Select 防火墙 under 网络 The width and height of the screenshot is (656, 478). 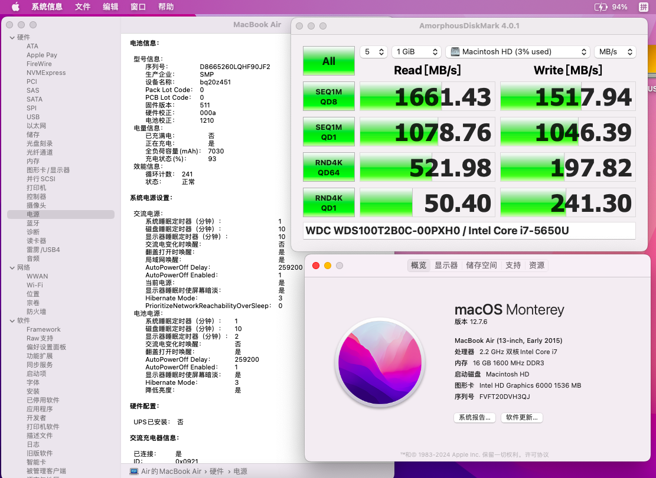(37, 312)
